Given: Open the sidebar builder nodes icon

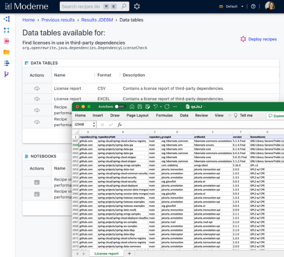Looking at the screenshot, I should [7, 30].
